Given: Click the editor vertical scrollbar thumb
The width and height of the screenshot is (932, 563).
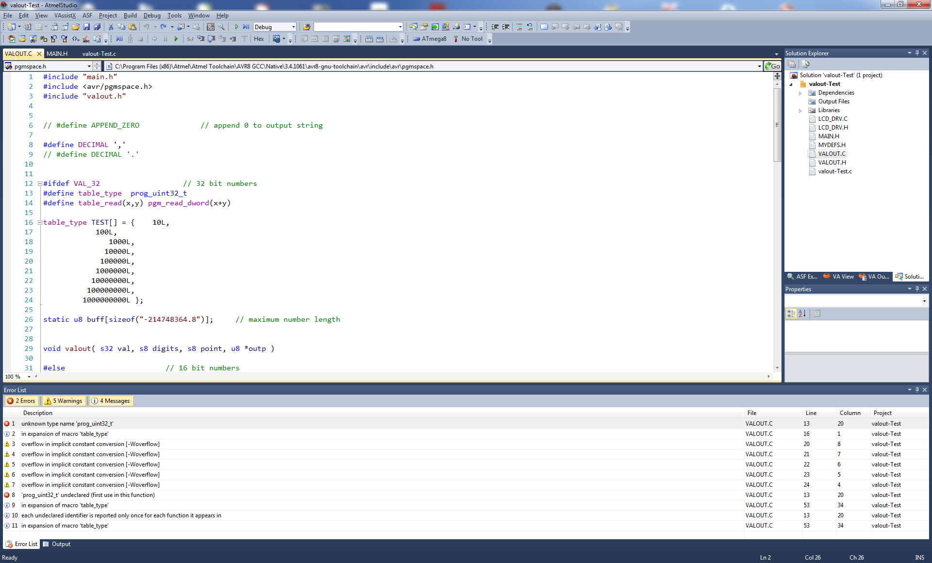Looking at the screenshot, I should click(777, 124).
